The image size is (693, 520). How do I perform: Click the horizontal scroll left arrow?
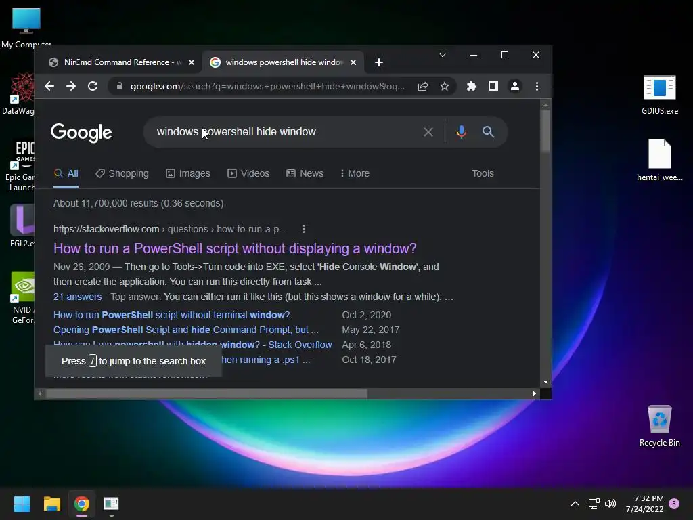pyautogui.click(x=40, y=393)
